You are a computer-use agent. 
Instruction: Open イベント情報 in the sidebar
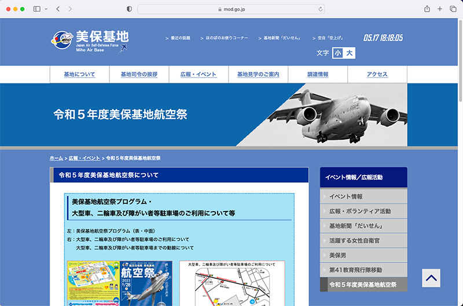pyautogui.click(x=363, y=196)
